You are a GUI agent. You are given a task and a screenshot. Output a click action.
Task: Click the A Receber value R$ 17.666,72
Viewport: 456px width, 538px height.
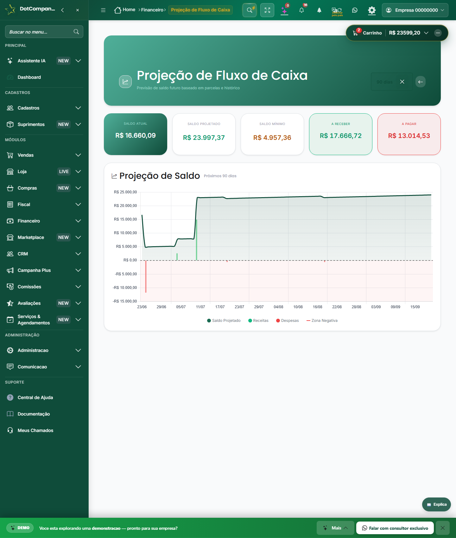click(x=341, y=136)
